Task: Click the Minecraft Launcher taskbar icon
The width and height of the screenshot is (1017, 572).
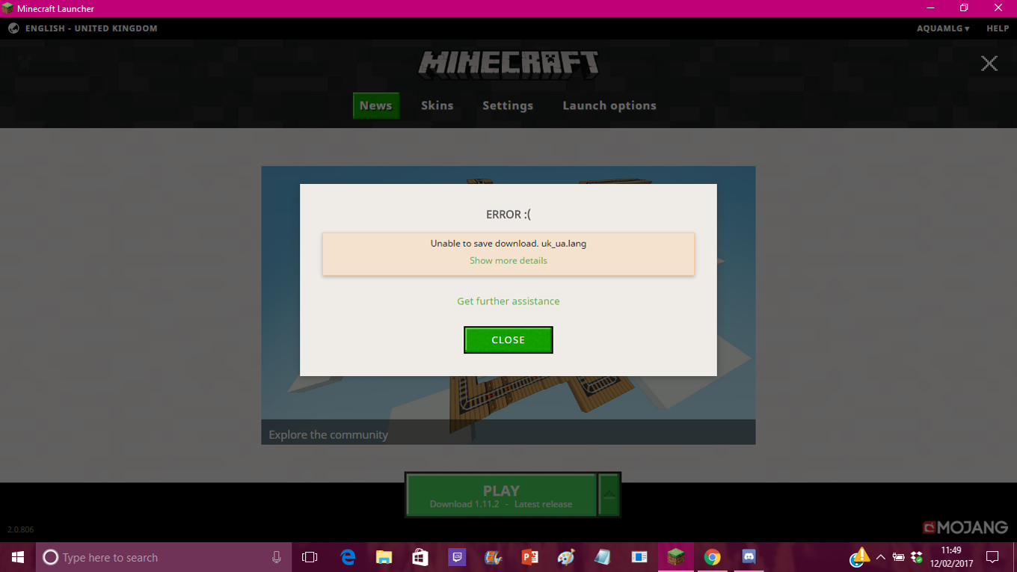Action: point(676,557)
